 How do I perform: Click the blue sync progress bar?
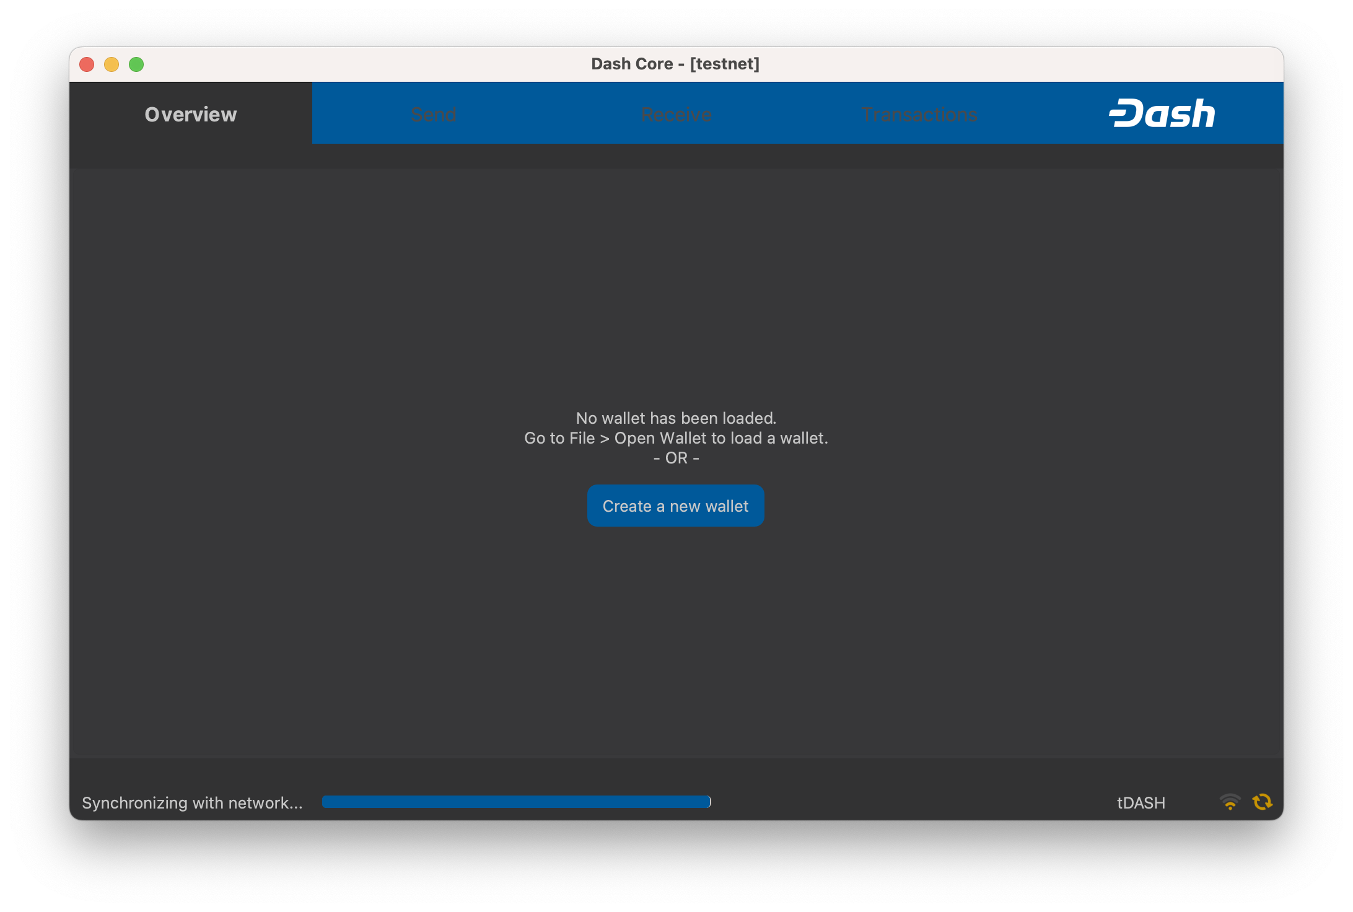(x=516, y=802)
